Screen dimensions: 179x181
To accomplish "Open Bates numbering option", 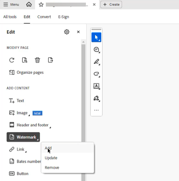I will pos(25,161).
